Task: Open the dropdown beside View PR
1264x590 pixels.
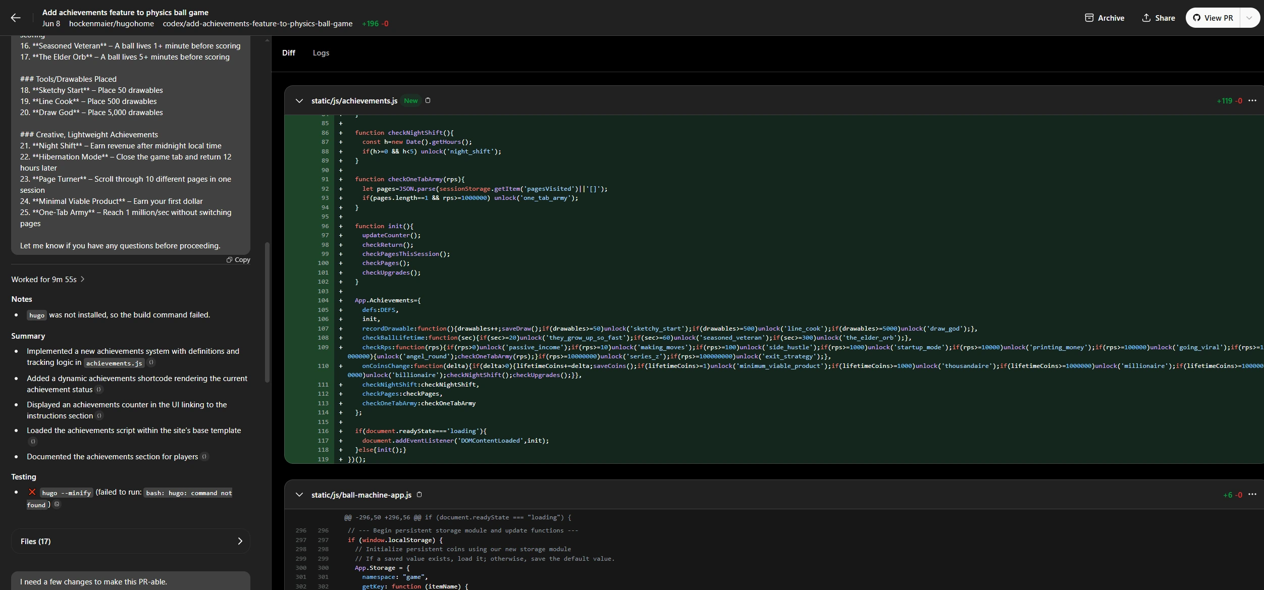Action: [1249, 18]
